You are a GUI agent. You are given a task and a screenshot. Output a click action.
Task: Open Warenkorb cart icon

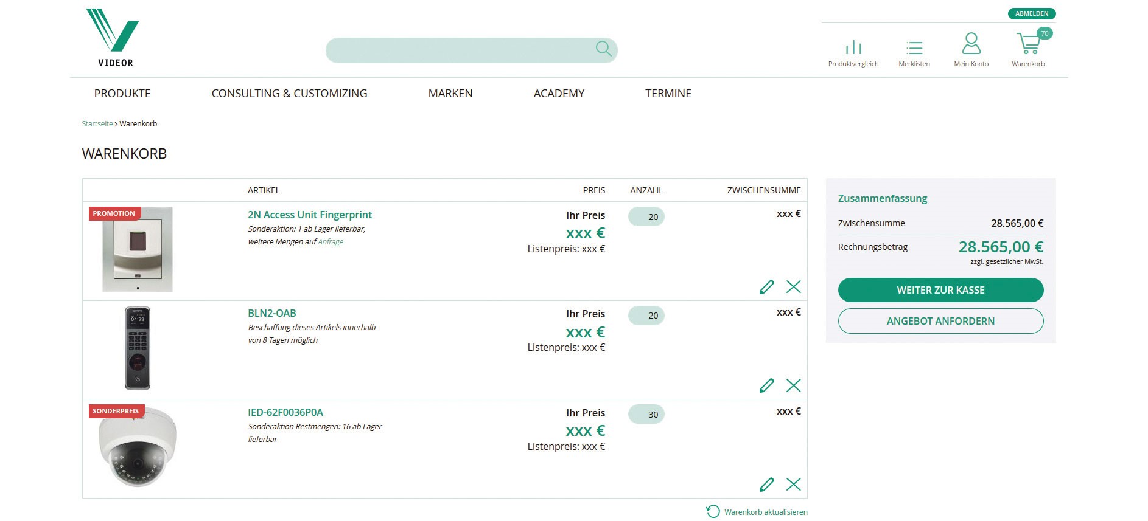tap(1028, 44)
